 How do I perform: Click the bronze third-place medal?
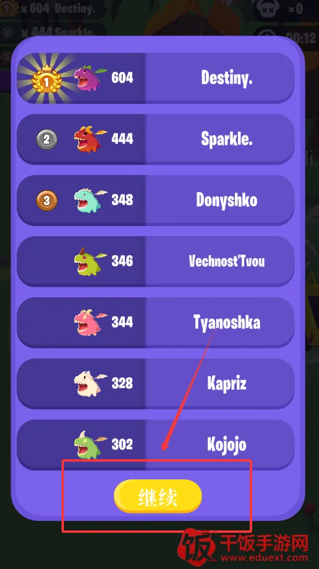click(47, 201)
